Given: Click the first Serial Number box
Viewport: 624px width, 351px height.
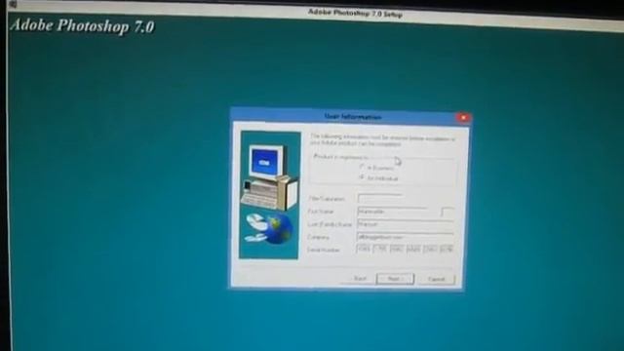Looking at the screenshot, I should [x=364, y=250].
